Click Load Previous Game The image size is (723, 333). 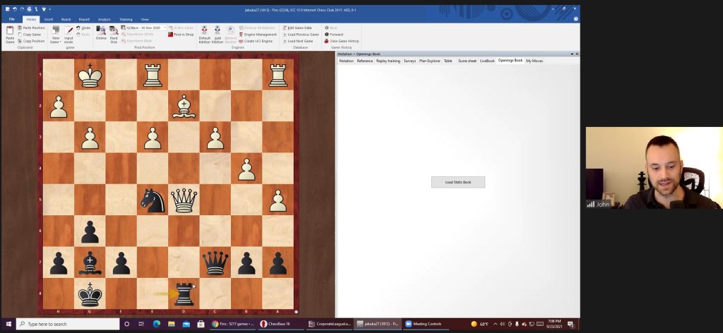(x=302, y=34)
